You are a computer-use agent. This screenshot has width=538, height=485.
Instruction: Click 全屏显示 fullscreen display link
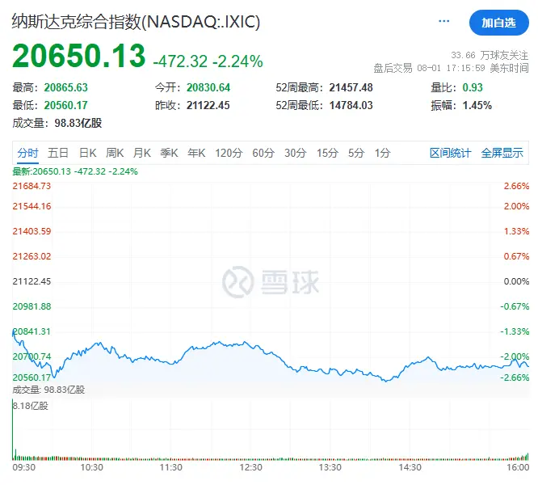click(502, 153)
